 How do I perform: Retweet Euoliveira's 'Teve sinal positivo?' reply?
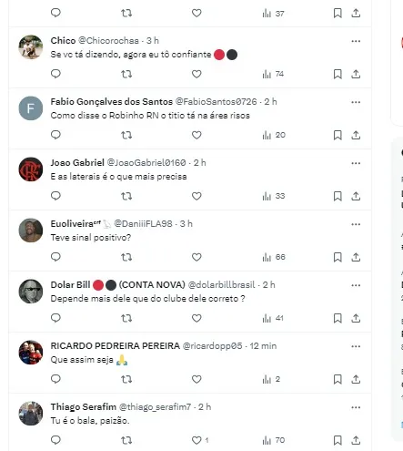(x=126, y=257)
